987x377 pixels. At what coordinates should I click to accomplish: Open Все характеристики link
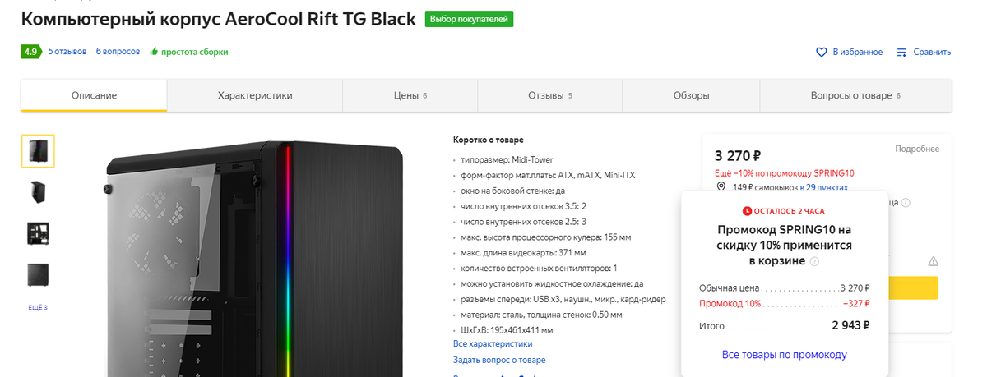click(493, 343)
